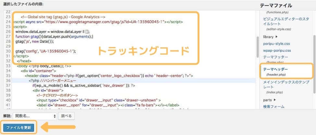Click the 選択したファイルの内容 label

(x=23, y=4)
